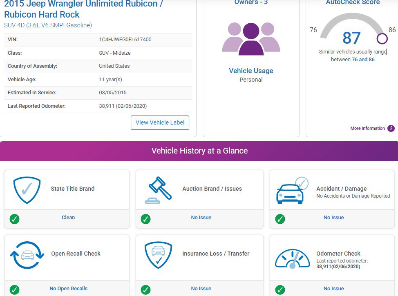
Task: Click green checkmark in State Title Brand card
Action: point(14,219)
